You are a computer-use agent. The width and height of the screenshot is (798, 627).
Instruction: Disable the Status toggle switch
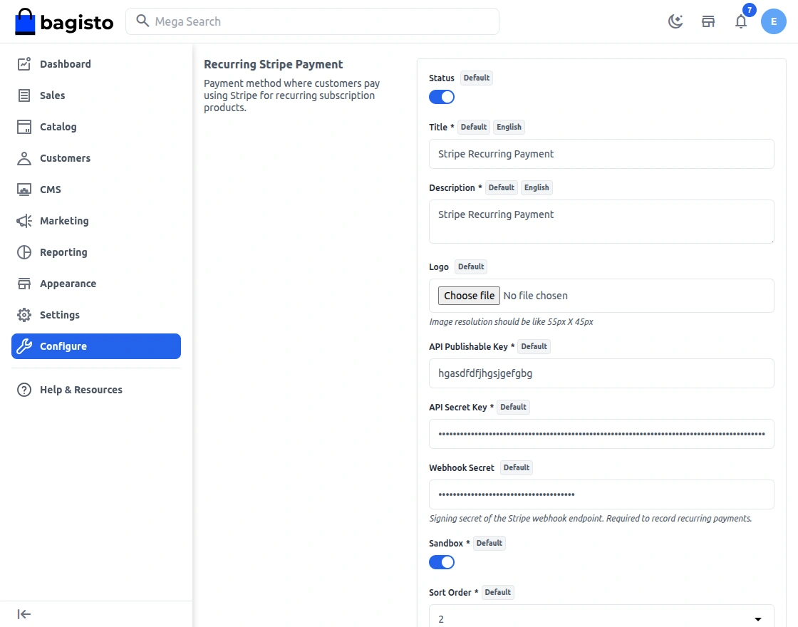click(x=442, y=97)
